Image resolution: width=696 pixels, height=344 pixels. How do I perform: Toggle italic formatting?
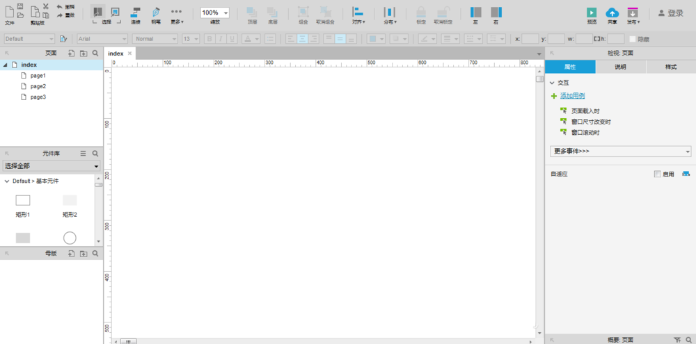(221, 39)
